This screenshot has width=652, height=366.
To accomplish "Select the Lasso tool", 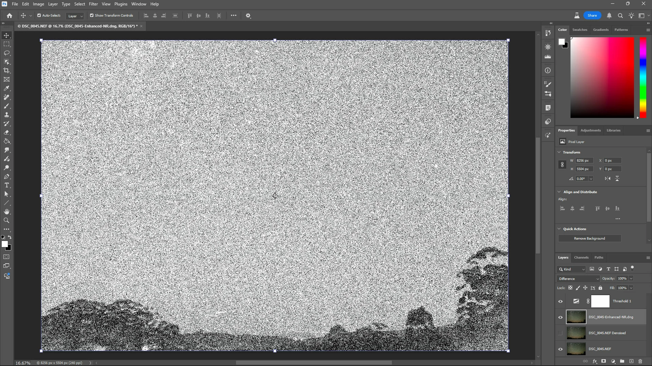I will click(6, 53).
